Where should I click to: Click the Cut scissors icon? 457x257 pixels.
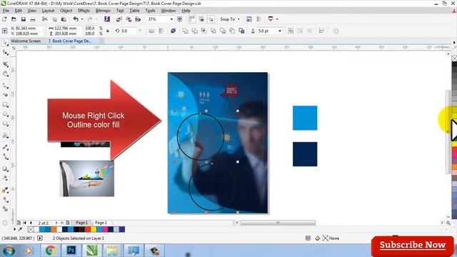pyautogui.click(x=44, y=19)
